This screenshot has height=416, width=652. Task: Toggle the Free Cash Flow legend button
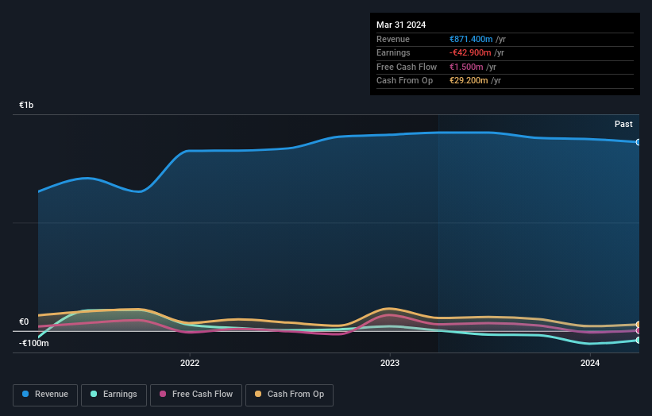click(196, 395)
